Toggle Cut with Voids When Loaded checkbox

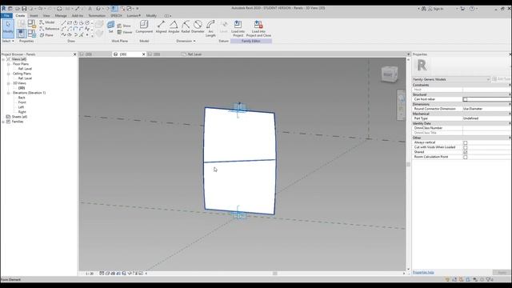[x=466, y=147]
